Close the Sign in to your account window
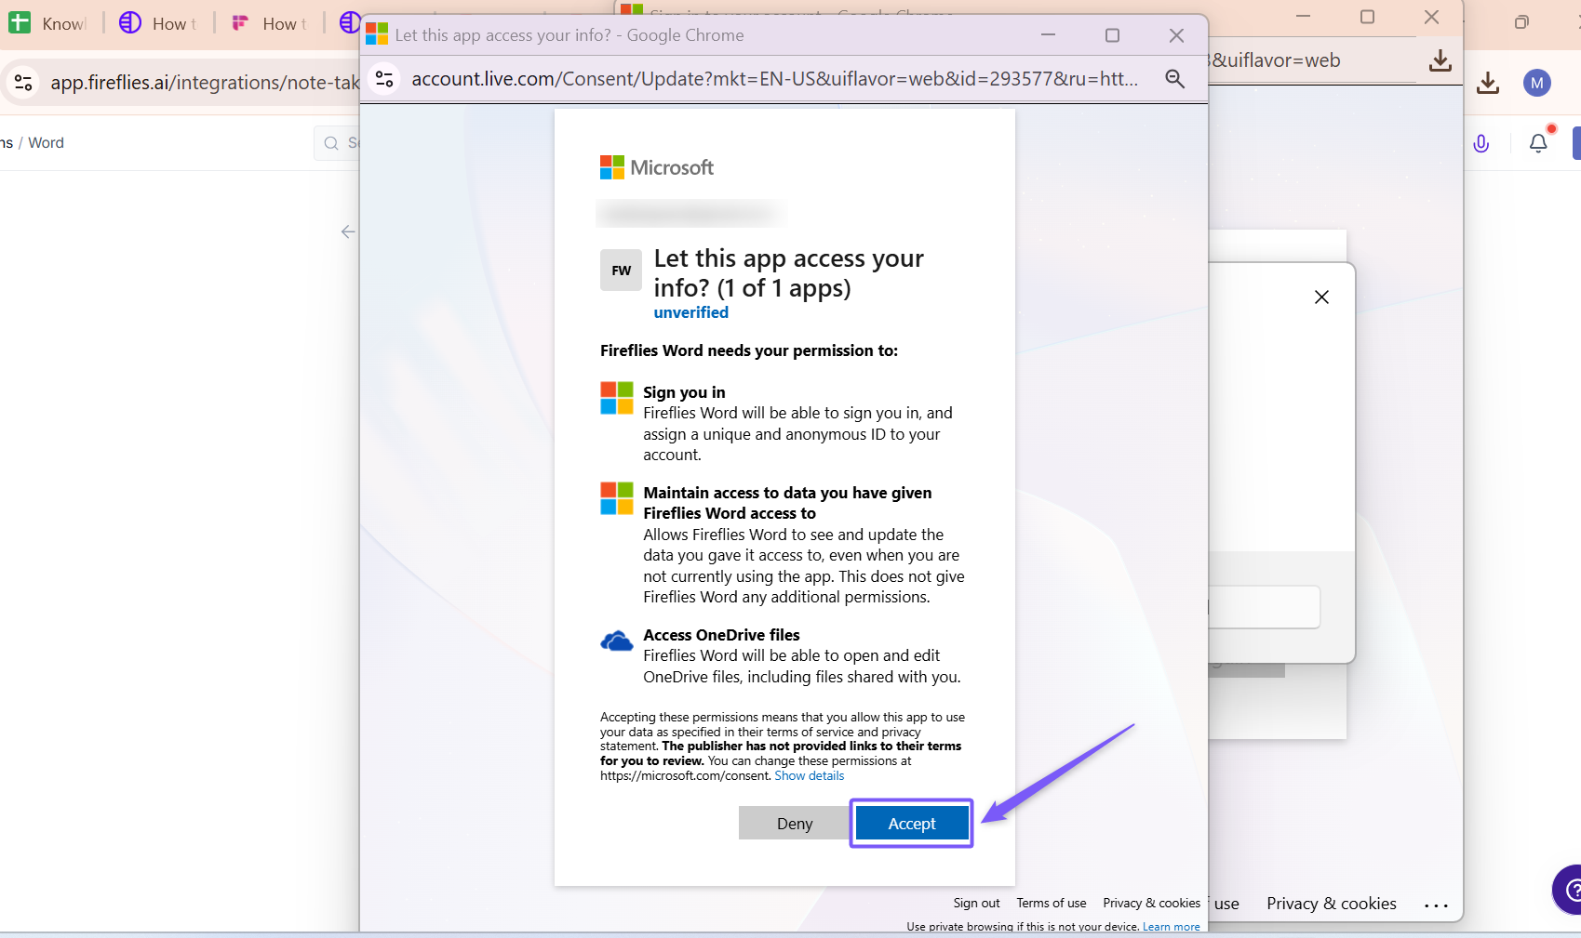 pyautogui.click(x=1431, y=17)
